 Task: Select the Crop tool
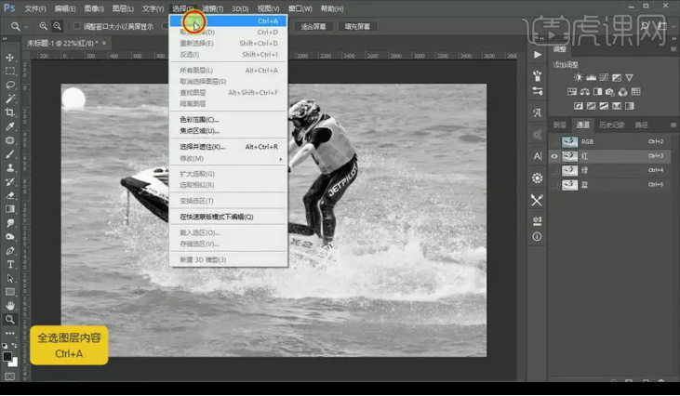click(x=10, y=112)
